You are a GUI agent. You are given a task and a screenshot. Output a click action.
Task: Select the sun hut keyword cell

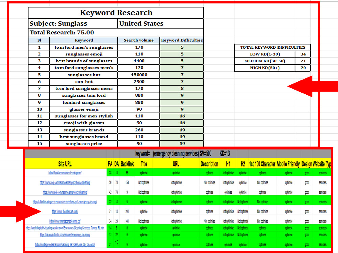(84, 82)
